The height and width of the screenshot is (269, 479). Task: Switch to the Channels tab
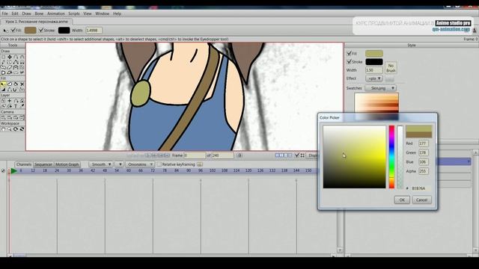tap(23, 164)
